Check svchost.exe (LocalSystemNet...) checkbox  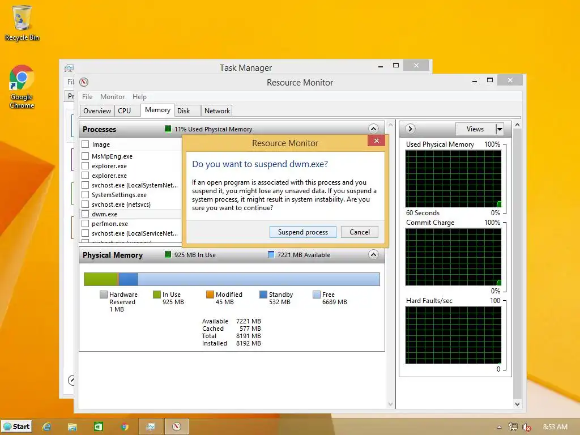pos(86,185)
